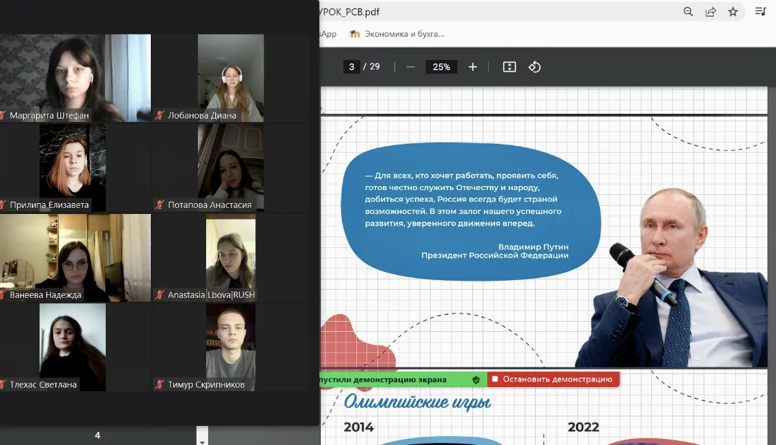Rotate the PDF counterclockwise
The width and height of the screenshot is (776, 445).
coord(534,67)
